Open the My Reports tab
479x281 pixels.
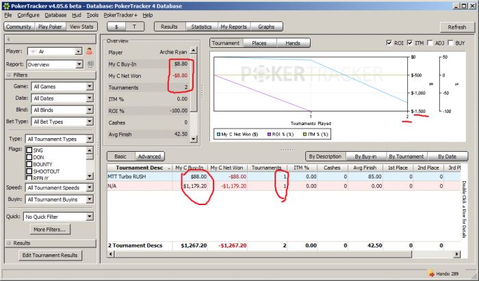pos(234,27)
